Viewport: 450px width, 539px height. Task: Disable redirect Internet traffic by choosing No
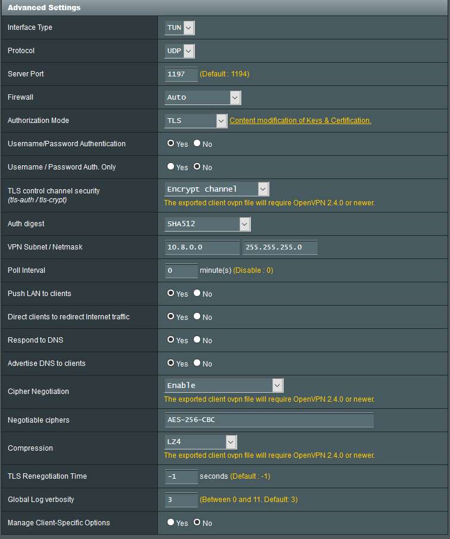click(197, 317)
